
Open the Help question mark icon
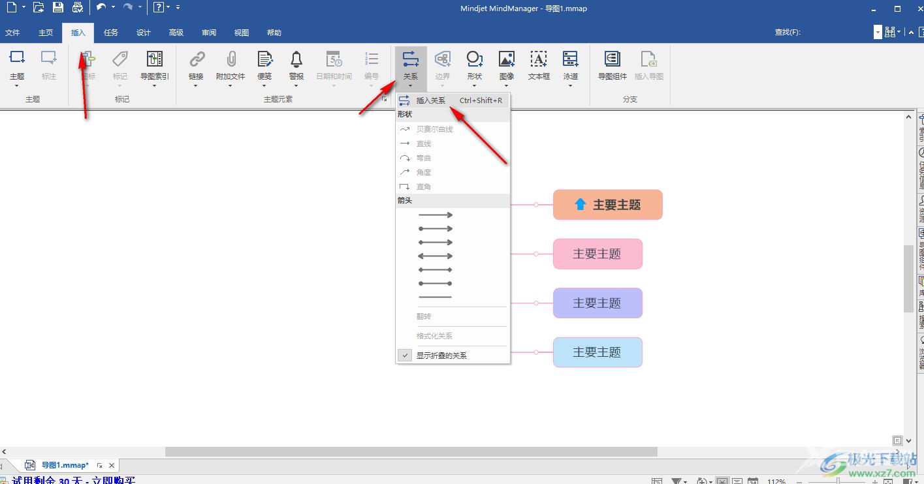(x=158, y=7)
